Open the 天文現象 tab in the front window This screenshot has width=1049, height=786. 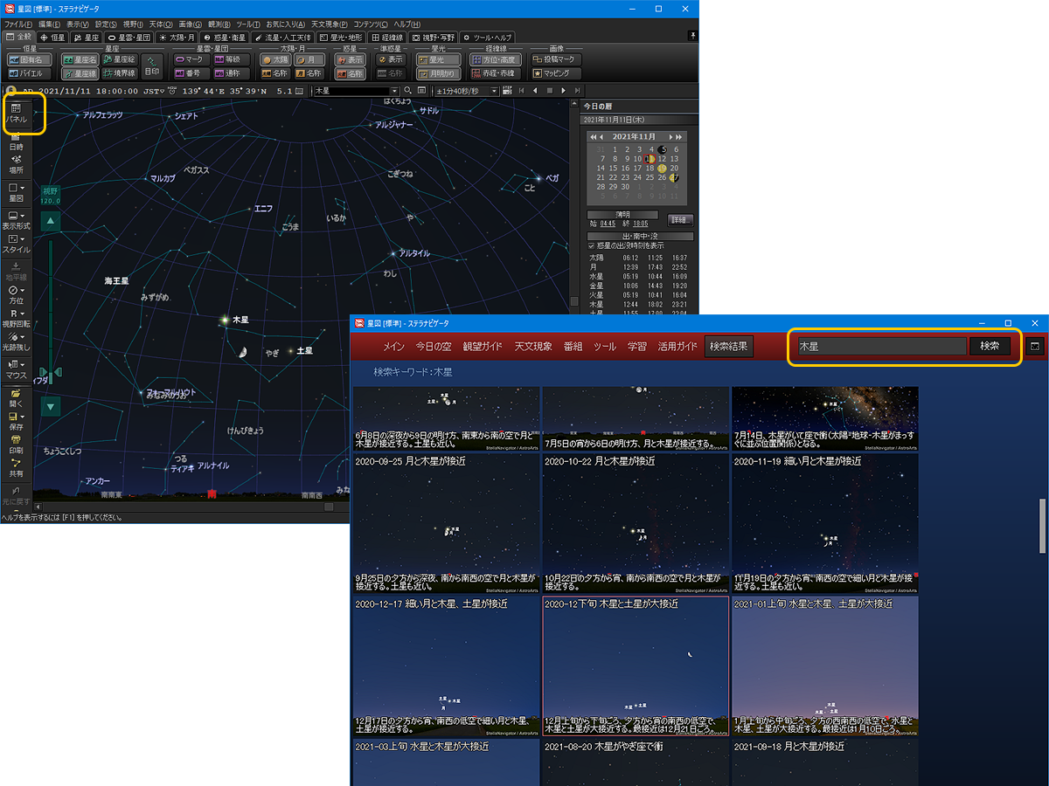(x=533, y=347)
